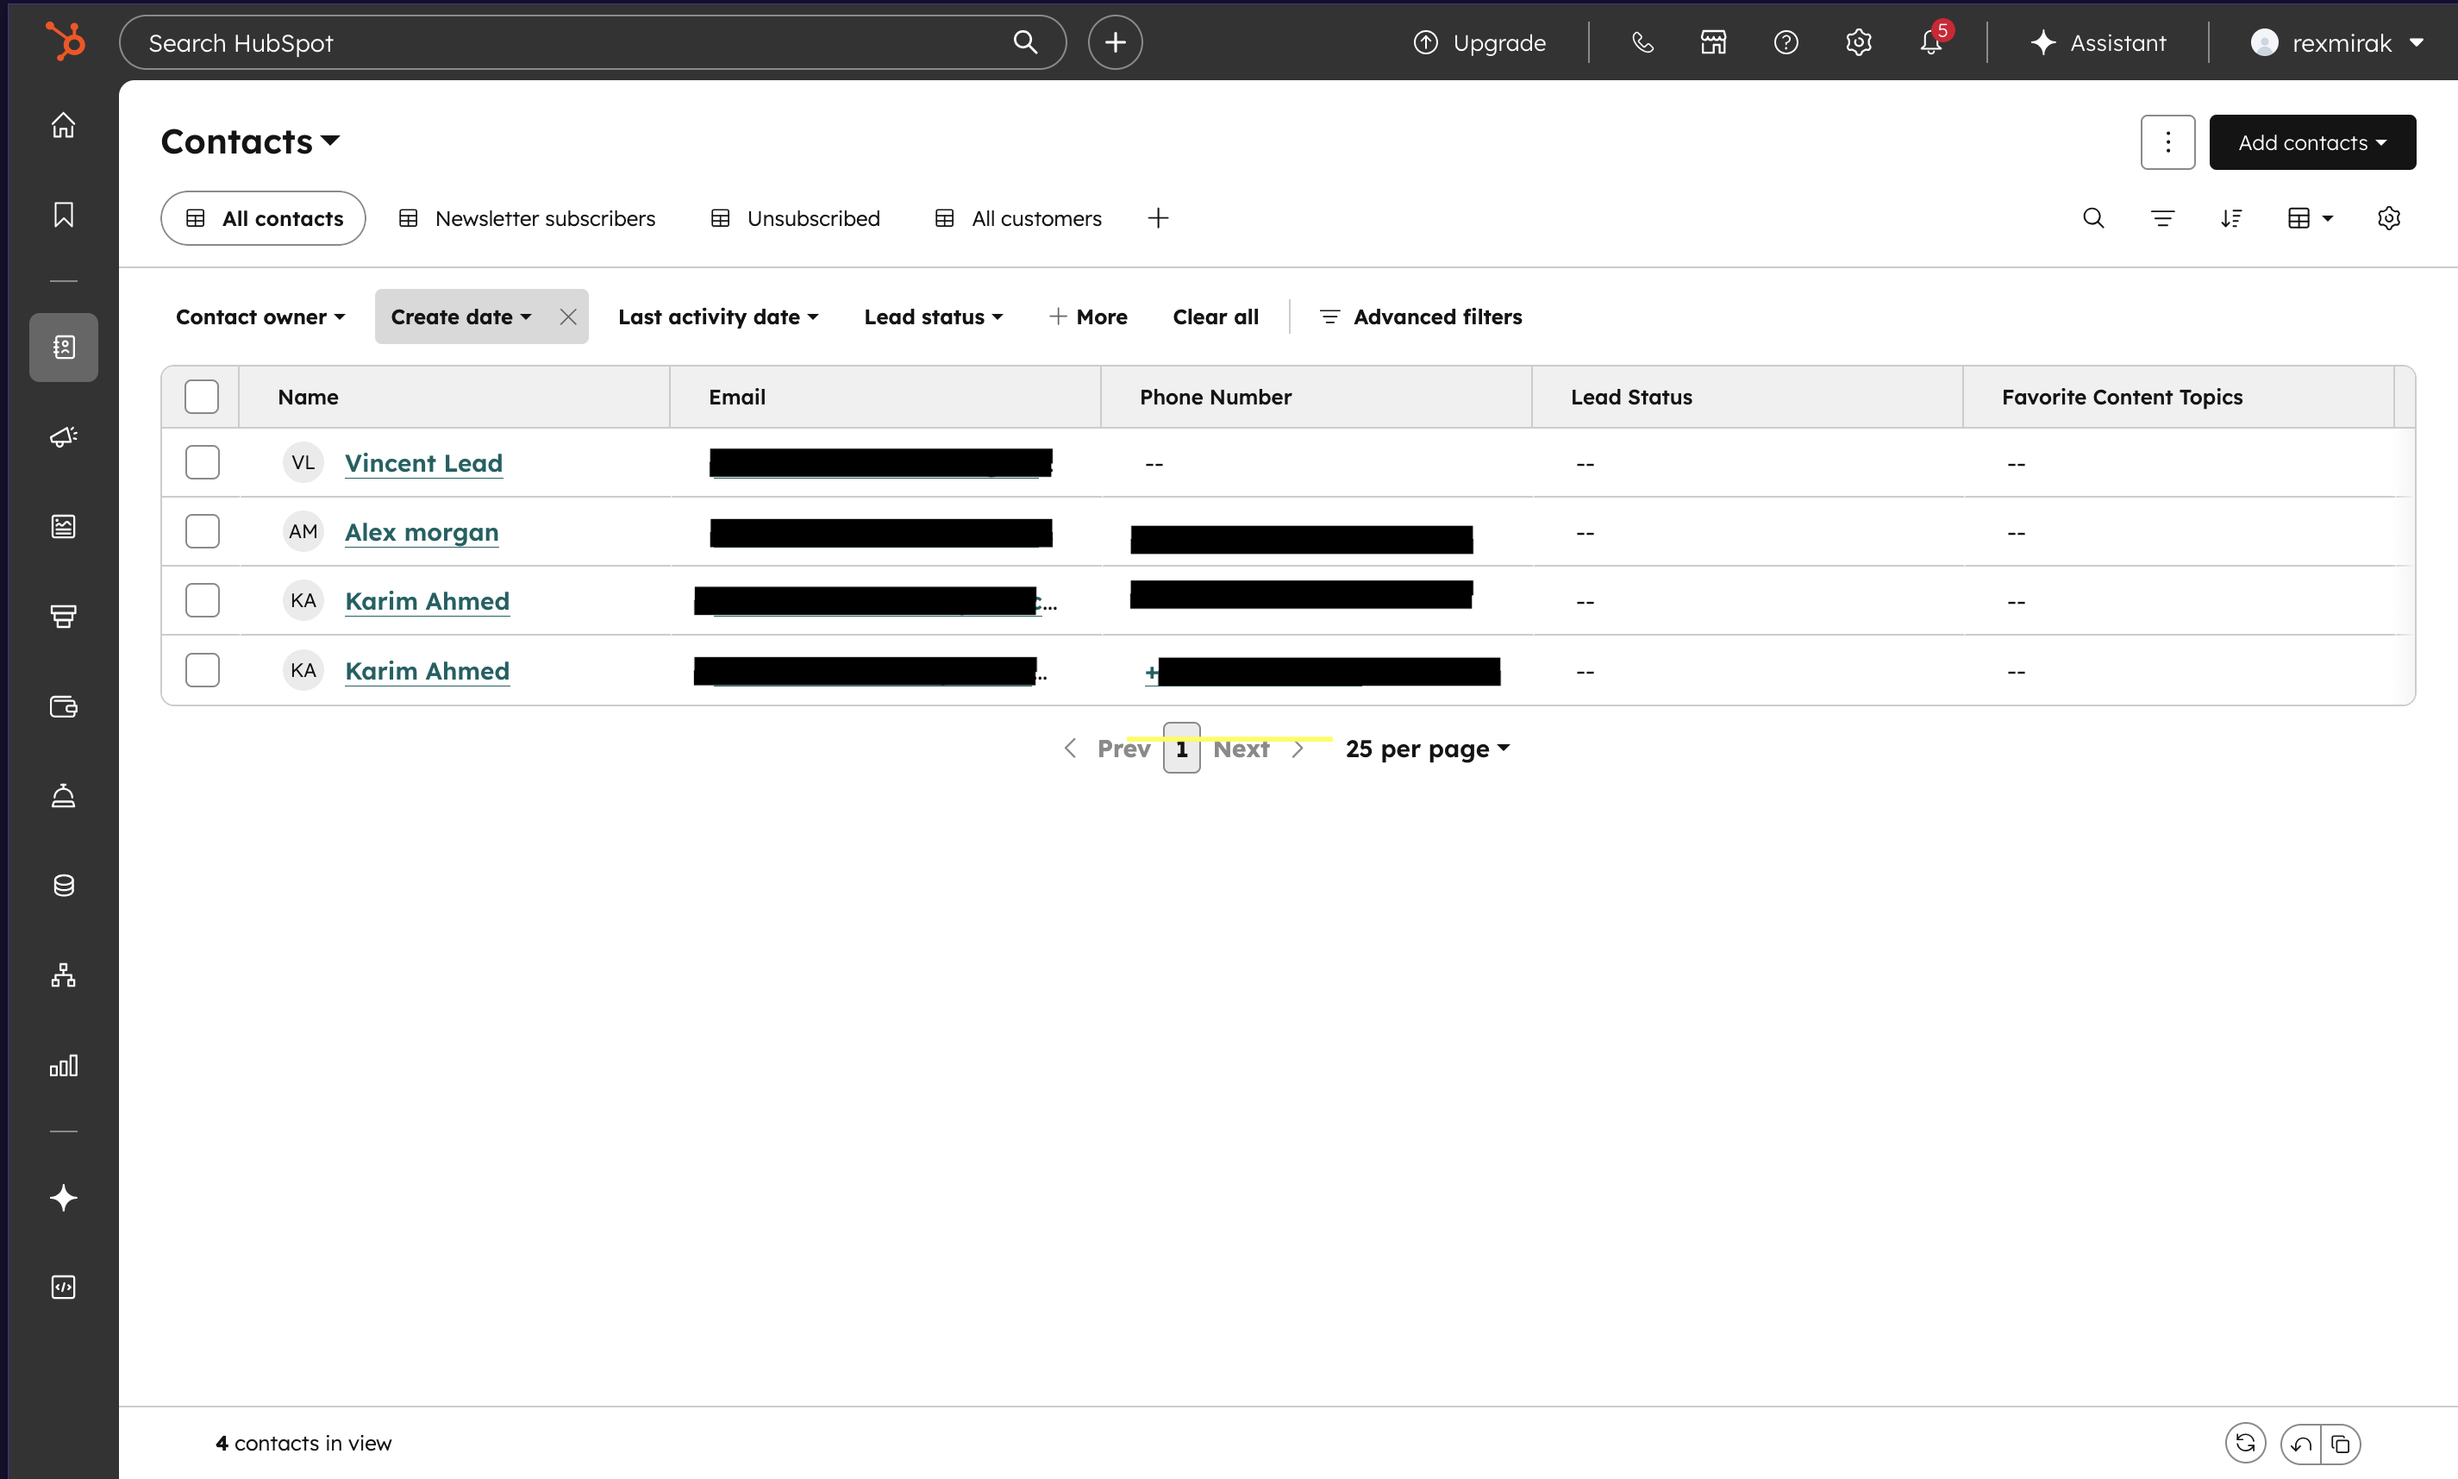Viewport: 2458px width, 1479px height.
Task: Click the Upgrade button
Action: point(1479,42)
